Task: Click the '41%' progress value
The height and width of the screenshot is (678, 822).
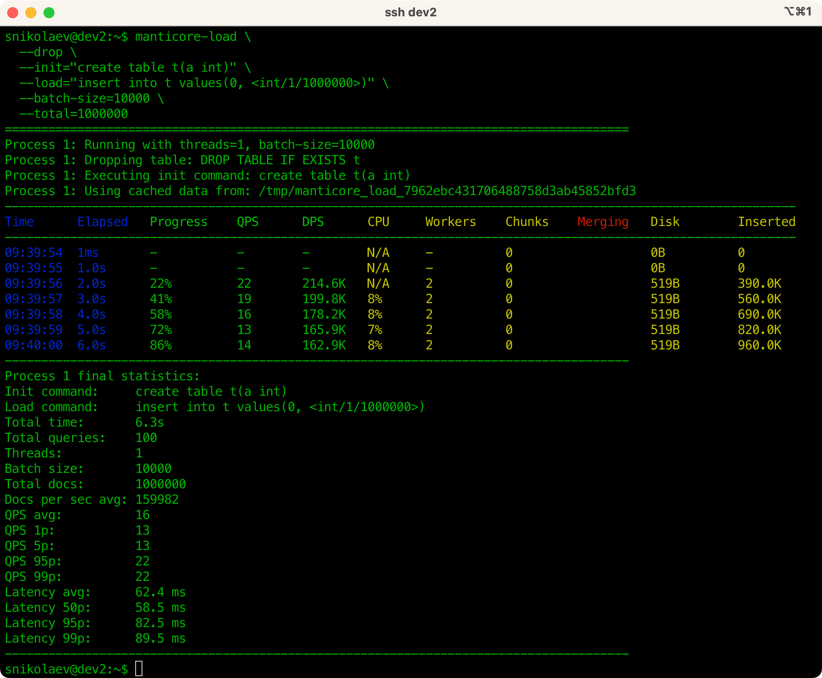Action: [161, 299]
